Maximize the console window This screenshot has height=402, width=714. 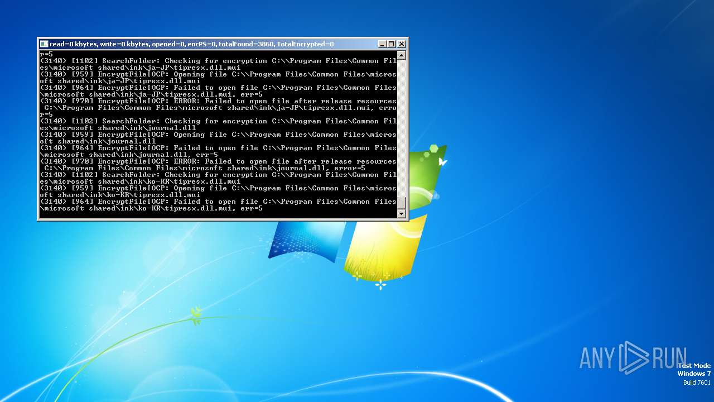pos(392,44)
